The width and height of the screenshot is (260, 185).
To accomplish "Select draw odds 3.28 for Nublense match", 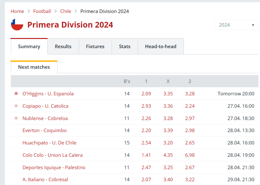I will tap(168, 118).
